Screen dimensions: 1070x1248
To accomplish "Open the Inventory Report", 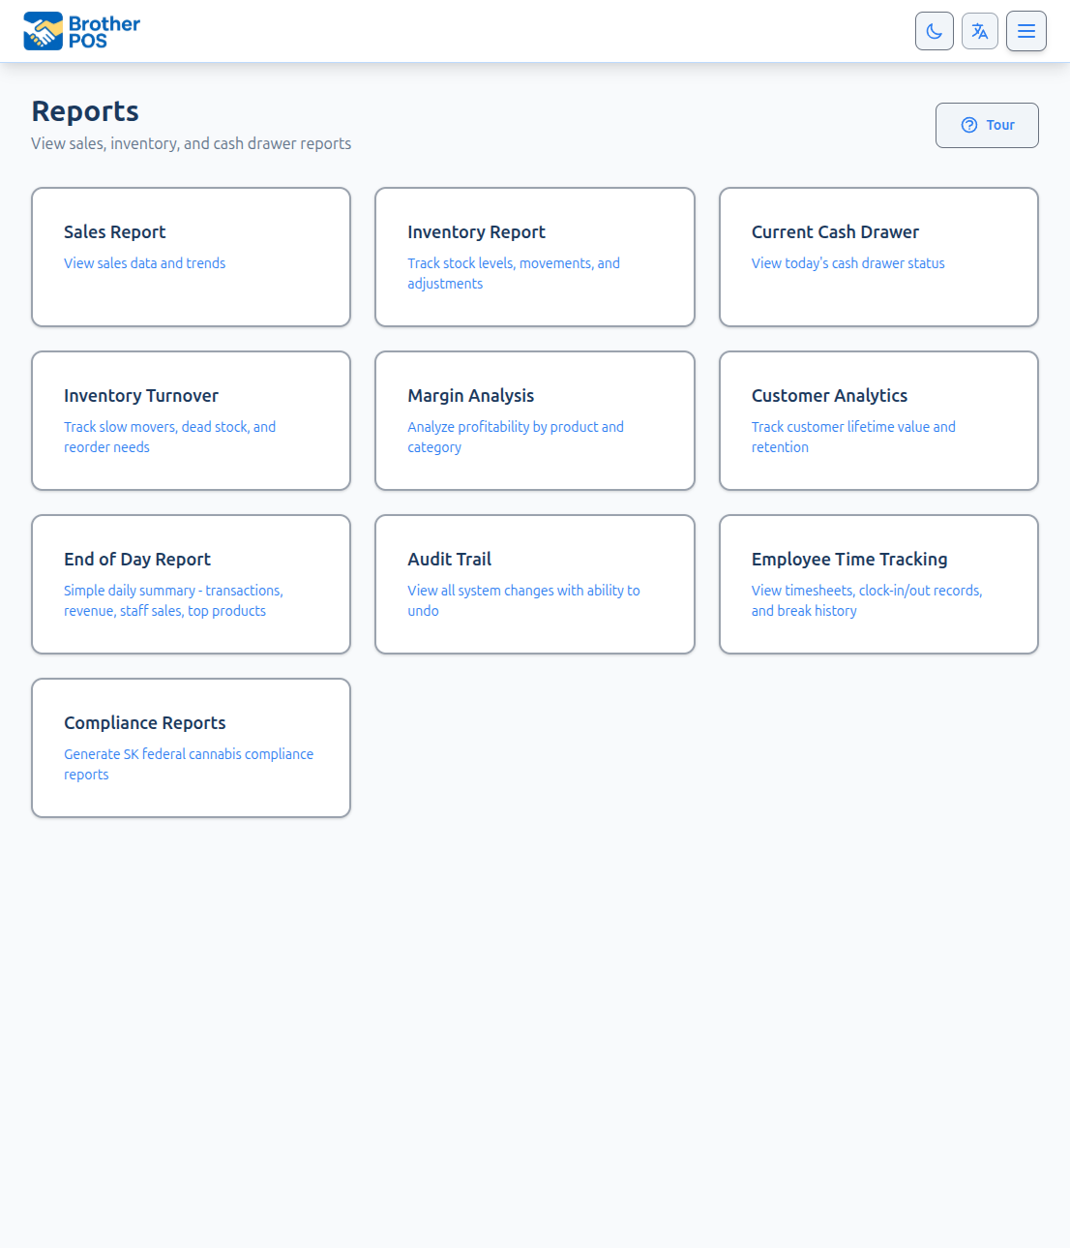I will (x=534, y=257).
